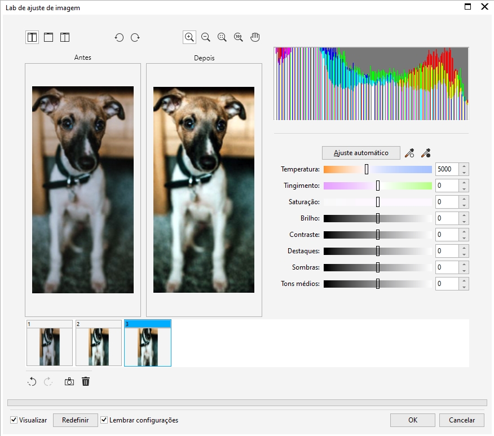Switch to full preview view mode
Viewport: 494px width, 436px height.
pyautogui.click(x=48, y=38)
